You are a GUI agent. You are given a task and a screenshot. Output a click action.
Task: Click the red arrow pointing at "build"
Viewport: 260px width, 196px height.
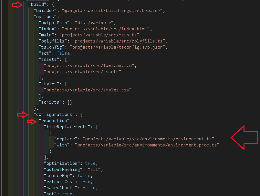[x=17, y=5]
